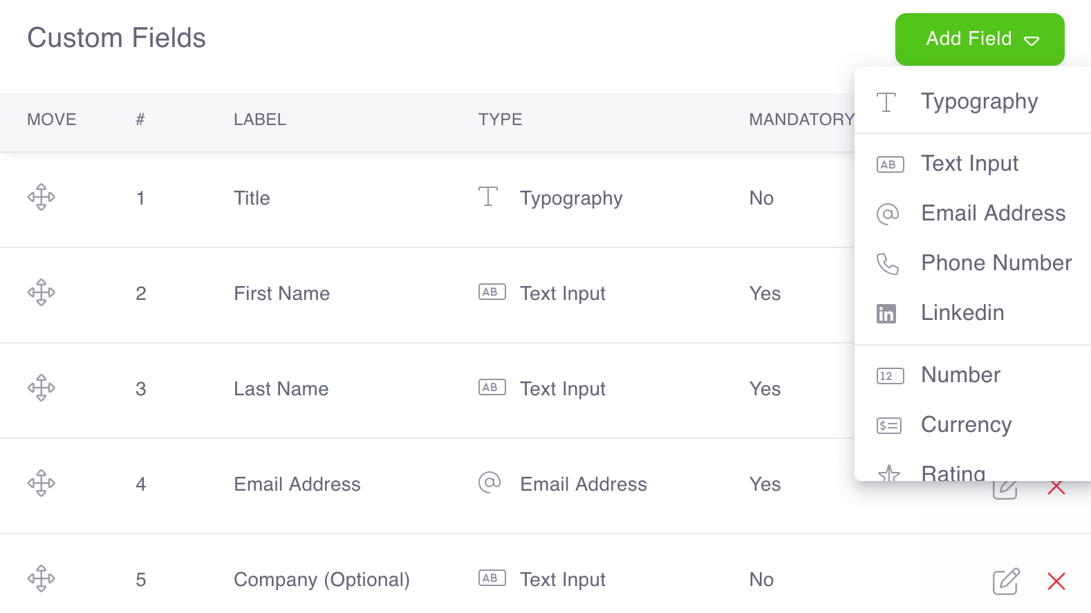Screen dimensions: 1091x613
Task: Select the star icon next to Rating
Action: point(888,473)
